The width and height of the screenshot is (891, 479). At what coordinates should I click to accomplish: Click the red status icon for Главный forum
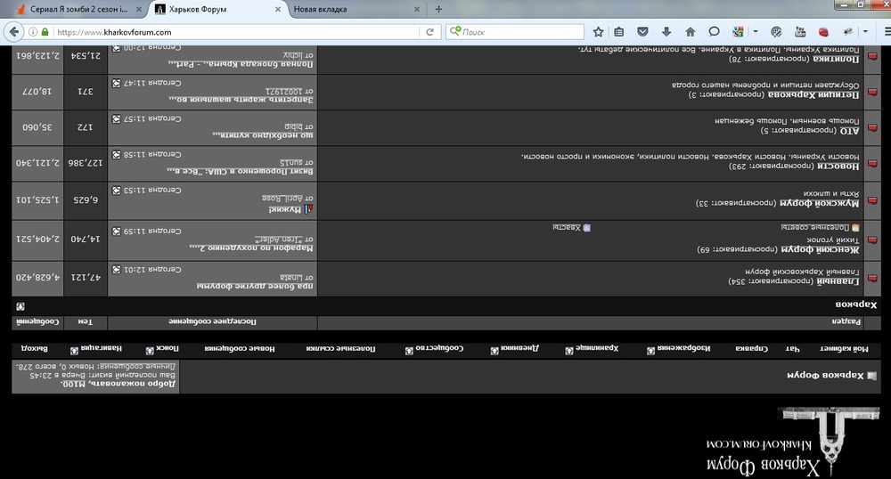click(872, 278)
